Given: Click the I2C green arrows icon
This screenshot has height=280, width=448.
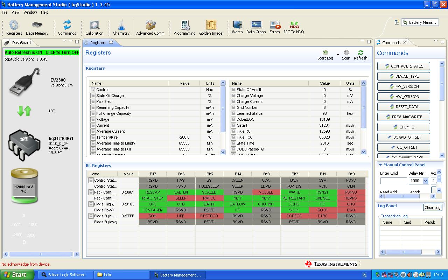Looking at the screenshot, I should [x=24, y=111].
